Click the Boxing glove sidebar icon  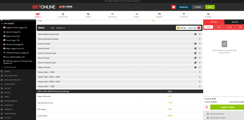tap(2, 88)
